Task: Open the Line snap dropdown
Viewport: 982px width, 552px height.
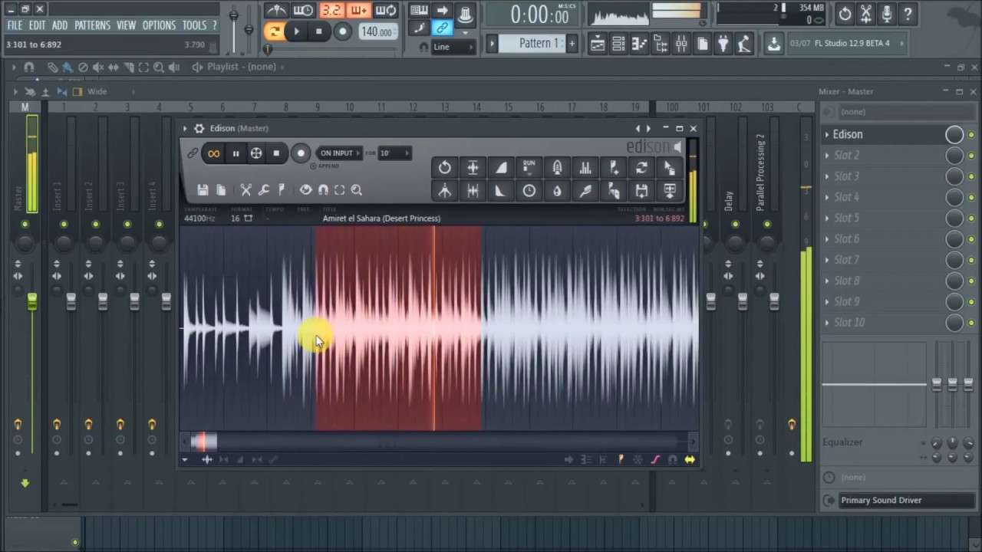Action: pos(453,47)
